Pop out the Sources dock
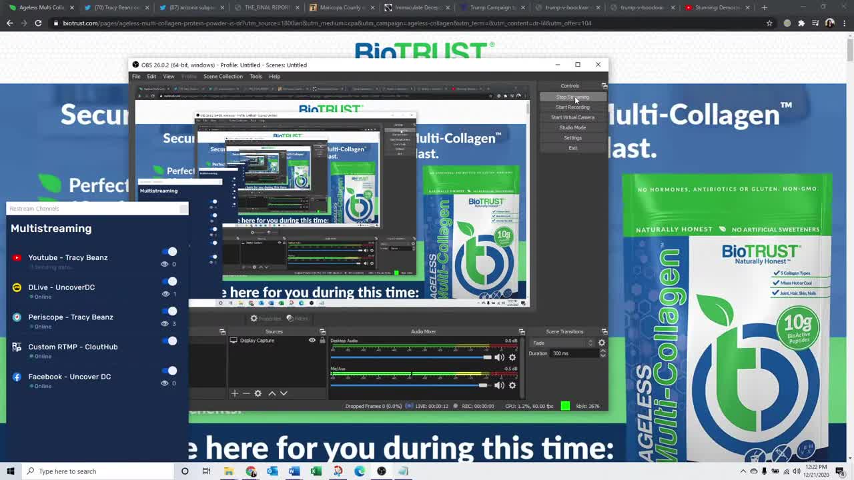This screenshot has width=854, height=480. pos(322,331)
